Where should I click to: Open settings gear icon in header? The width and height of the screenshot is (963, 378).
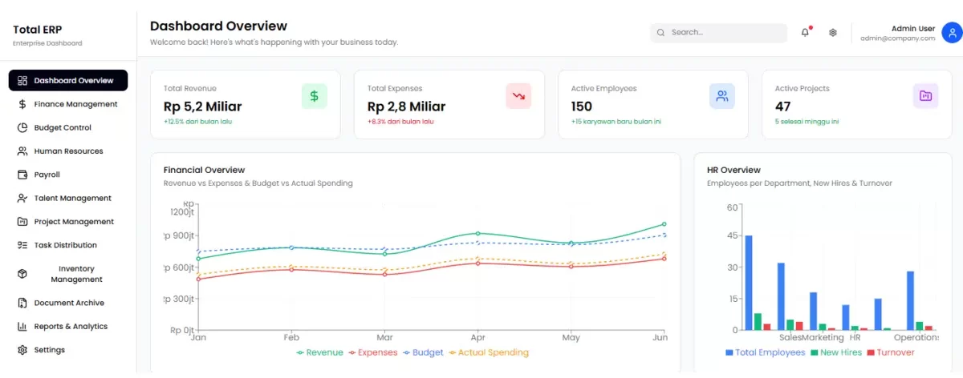tap(833, 33)
